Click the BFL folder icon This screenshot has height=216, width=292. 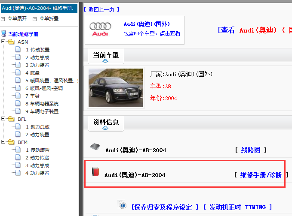tap(11, 119)
